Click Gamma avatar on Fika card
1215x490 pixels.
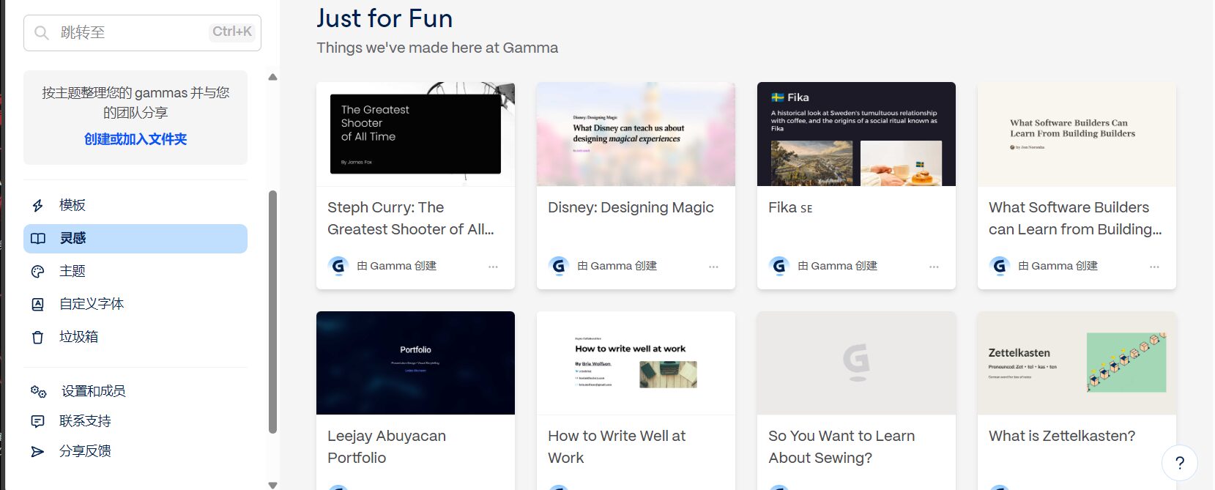[779, 266]
